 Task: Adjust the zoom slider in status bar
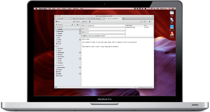tap(145, 87)
